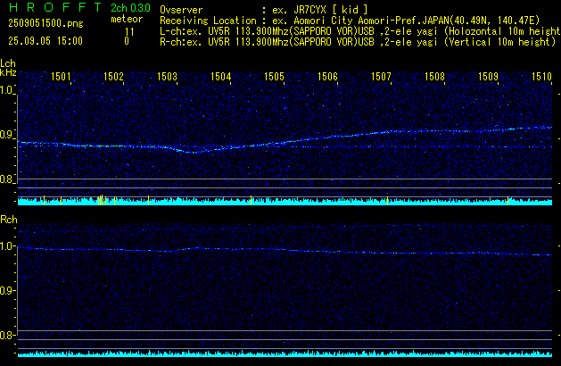561x366 pixels.
Task: Click the 1.0 label on Lch axis
Action: (x=6, y=90)
